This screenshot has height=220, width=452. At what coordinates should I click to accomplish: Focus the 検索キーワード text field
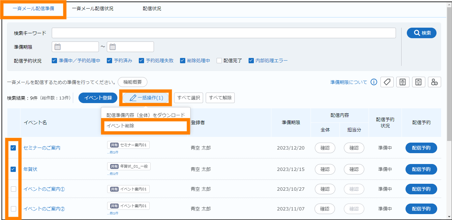pyautogui.click(x=224, y=33)
